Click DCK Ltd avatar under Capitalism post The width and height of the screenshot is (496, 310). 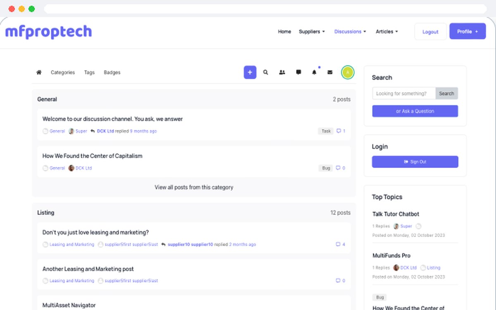[71, 168]
